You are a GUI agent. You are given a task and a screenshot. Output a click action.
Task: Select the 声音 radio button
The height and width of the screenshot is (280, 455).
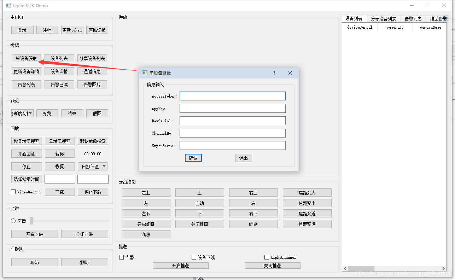(x=13, y=221)
